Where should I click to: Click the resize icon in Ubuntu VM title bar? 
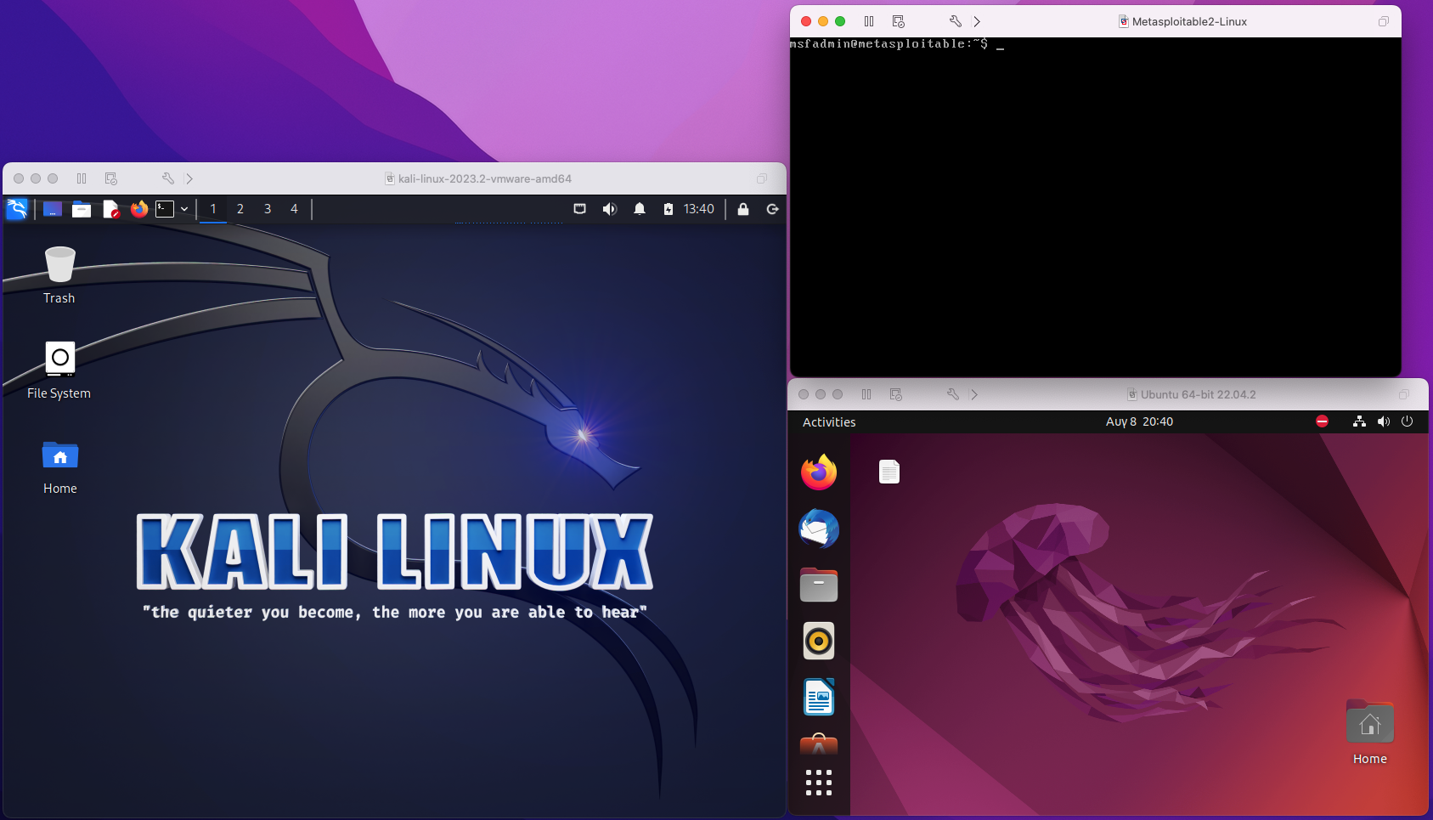tap(1404, 394)
